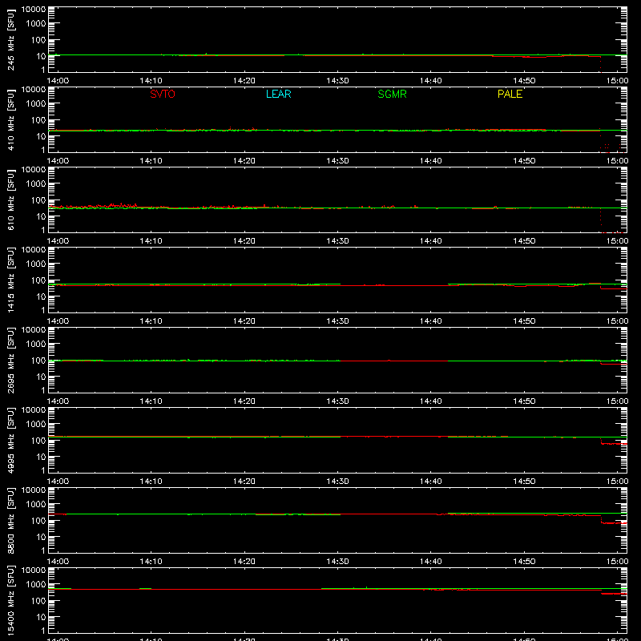Click the 10 tick of the 1415 MHz panel

coord(41,296)
